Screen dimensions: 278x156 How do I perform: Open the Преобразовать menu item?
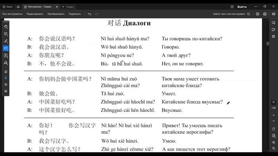coord(56,14)
